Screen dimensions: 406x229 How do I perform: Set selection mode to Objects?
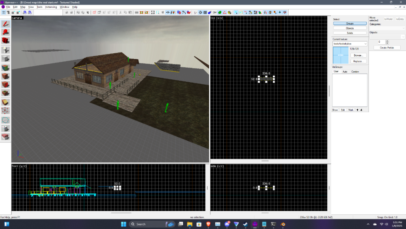point(350,28)
